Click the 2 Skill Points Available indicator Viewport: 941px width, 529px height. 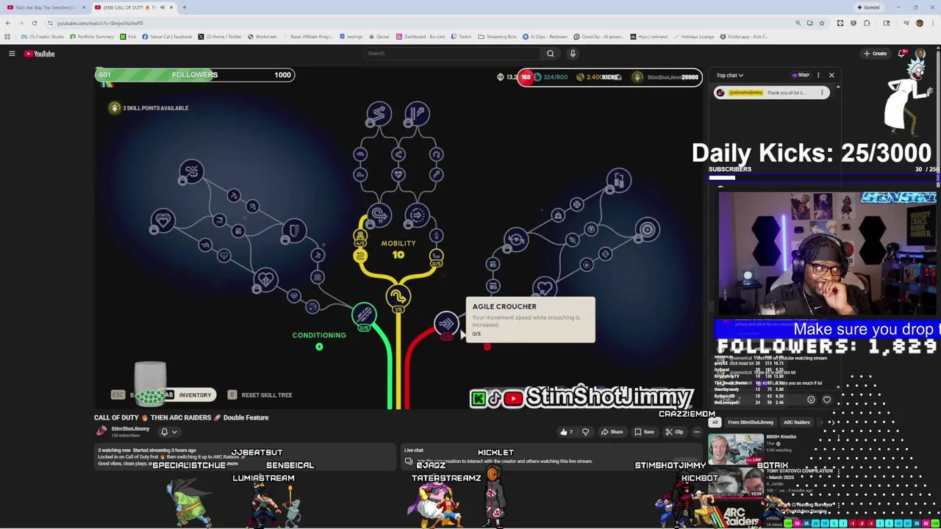pos(149,108)
